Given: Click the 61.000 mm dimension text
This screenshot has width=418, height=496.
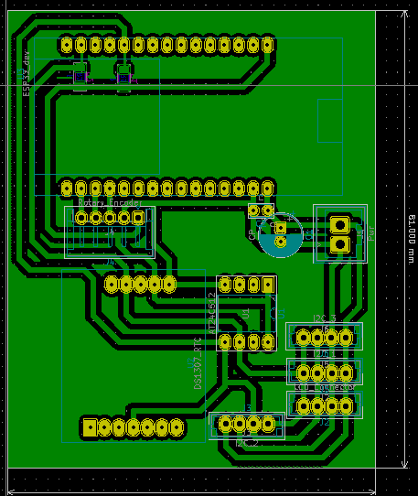Looking at the screenshot, I should point(412,239).
